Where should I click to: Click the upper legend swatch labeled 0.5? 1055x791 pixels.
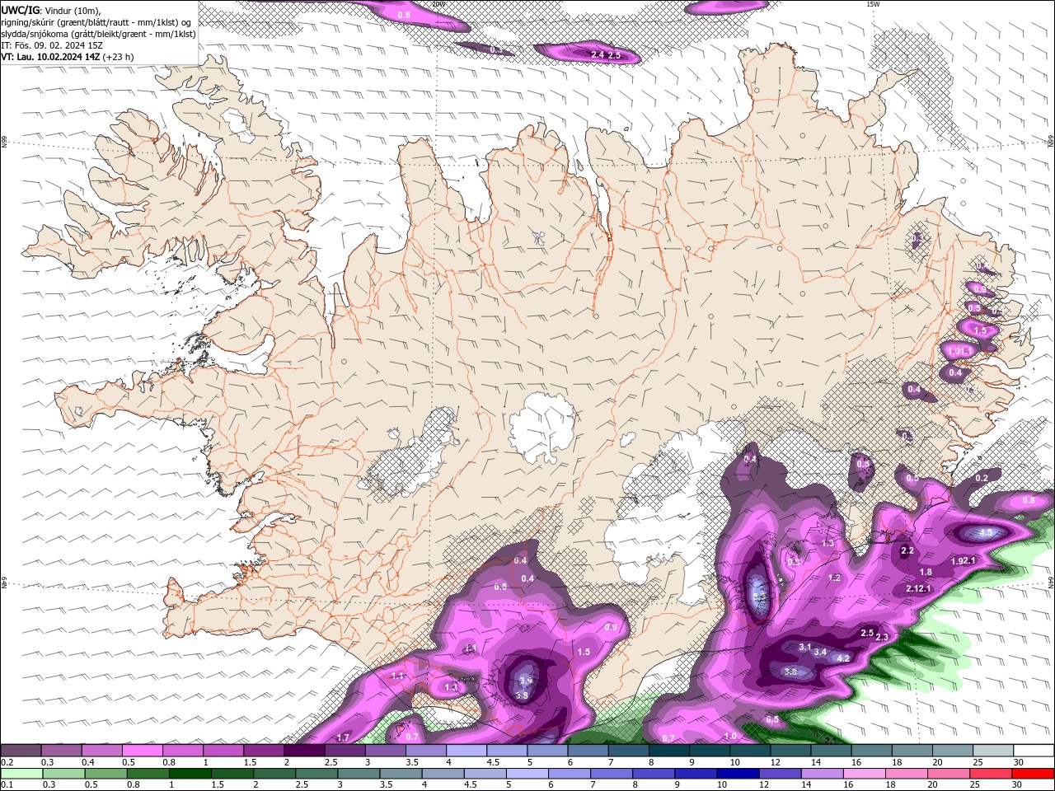tap(142, 751)
